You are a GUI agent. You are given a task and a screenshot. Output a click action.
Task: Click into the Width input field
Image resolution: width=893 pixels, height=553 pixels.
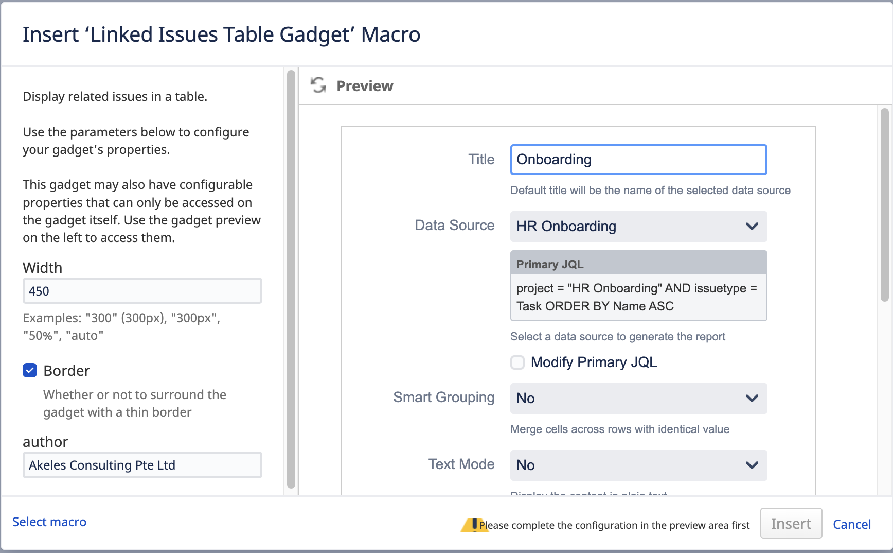click(x=142, y=291)
